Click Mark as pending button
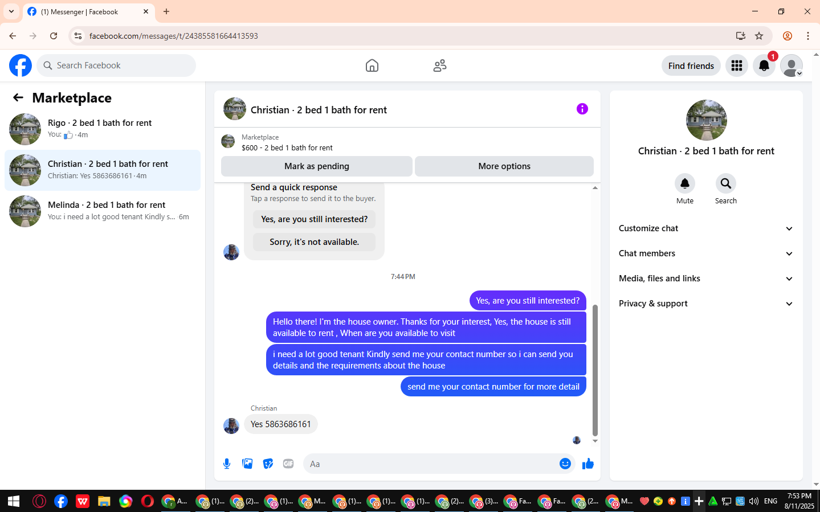This screenshot has height=512, width=820. point(317,166)
